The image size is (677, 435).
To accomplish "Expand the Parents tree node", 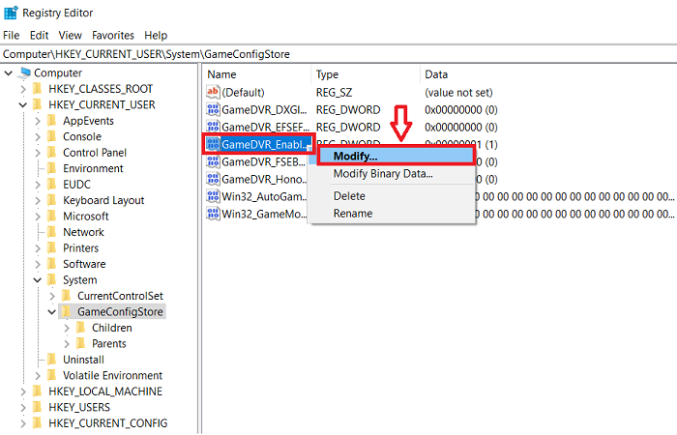I will click(x=67, y=344).
